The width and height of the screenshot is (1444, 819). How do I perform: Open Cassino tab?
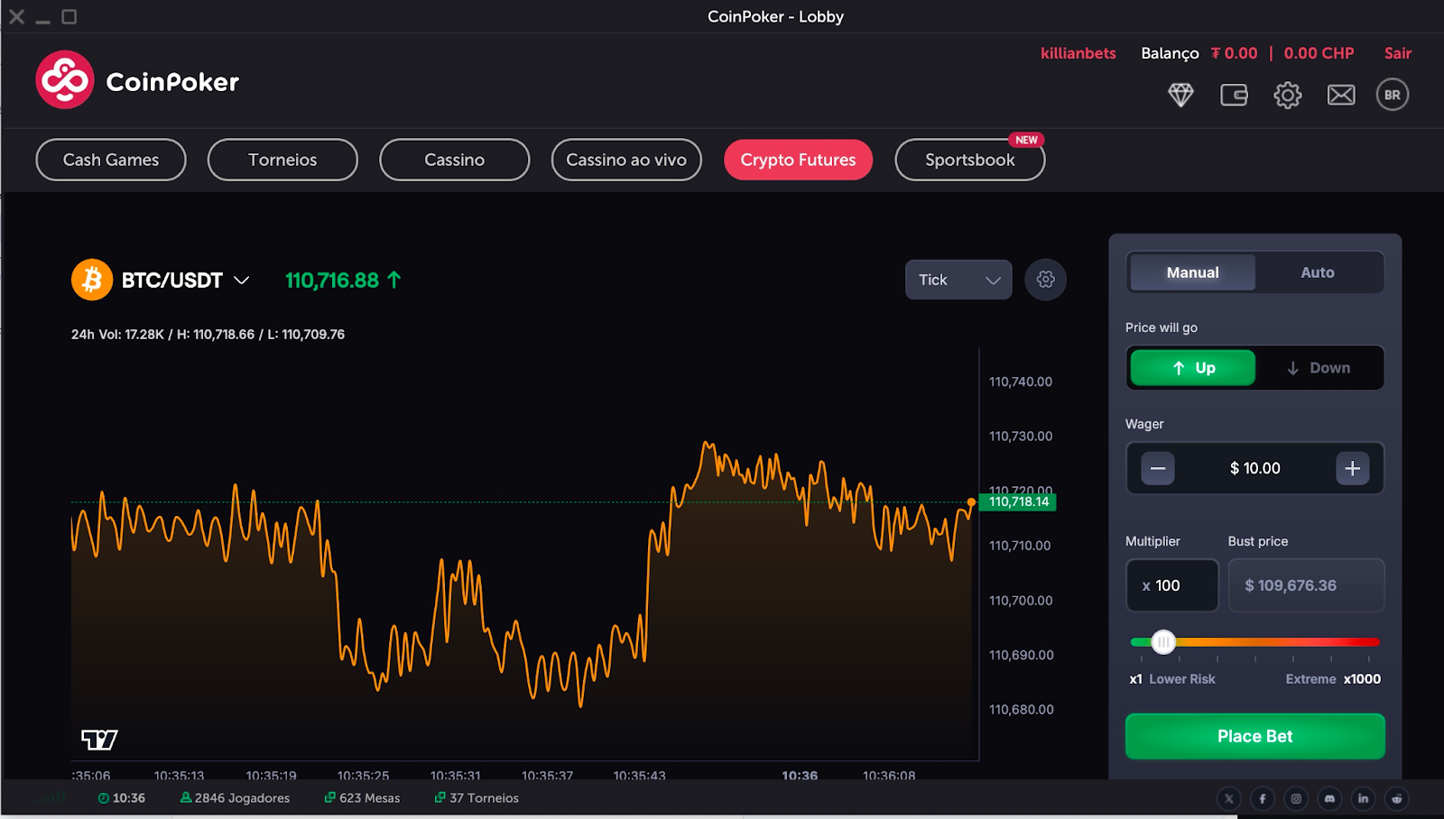(x=455, y=160)
